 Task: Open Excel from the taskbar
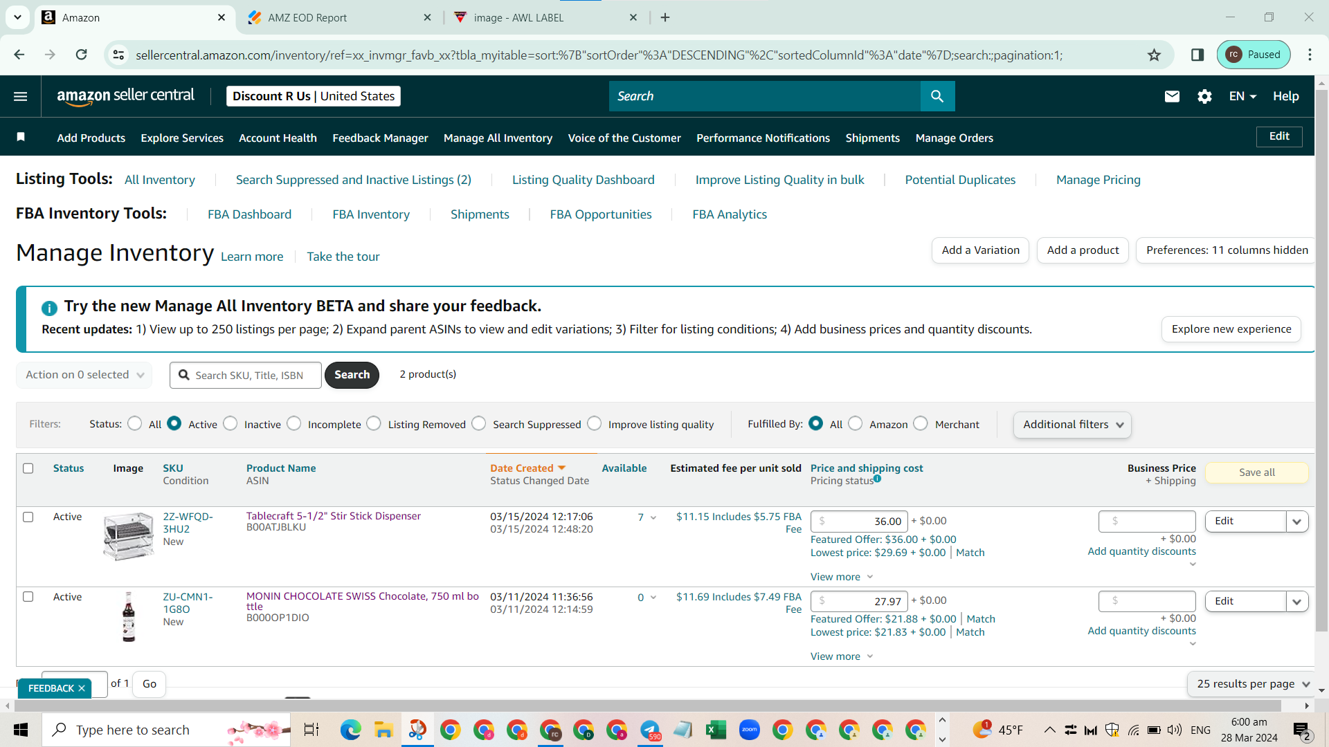pyautogui.click(x=716, y=730)
